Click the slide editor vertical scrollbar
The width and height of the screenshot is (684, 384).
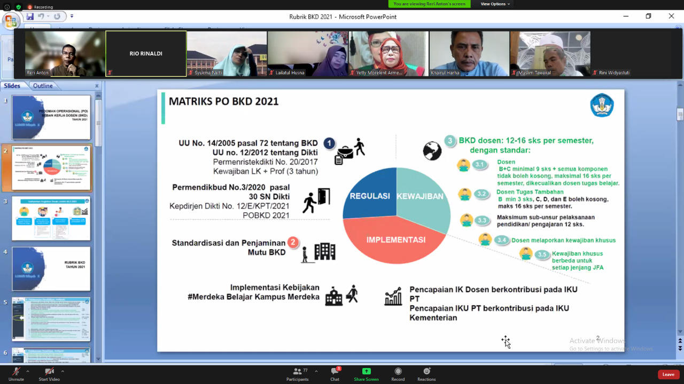[x=680, y=213]
